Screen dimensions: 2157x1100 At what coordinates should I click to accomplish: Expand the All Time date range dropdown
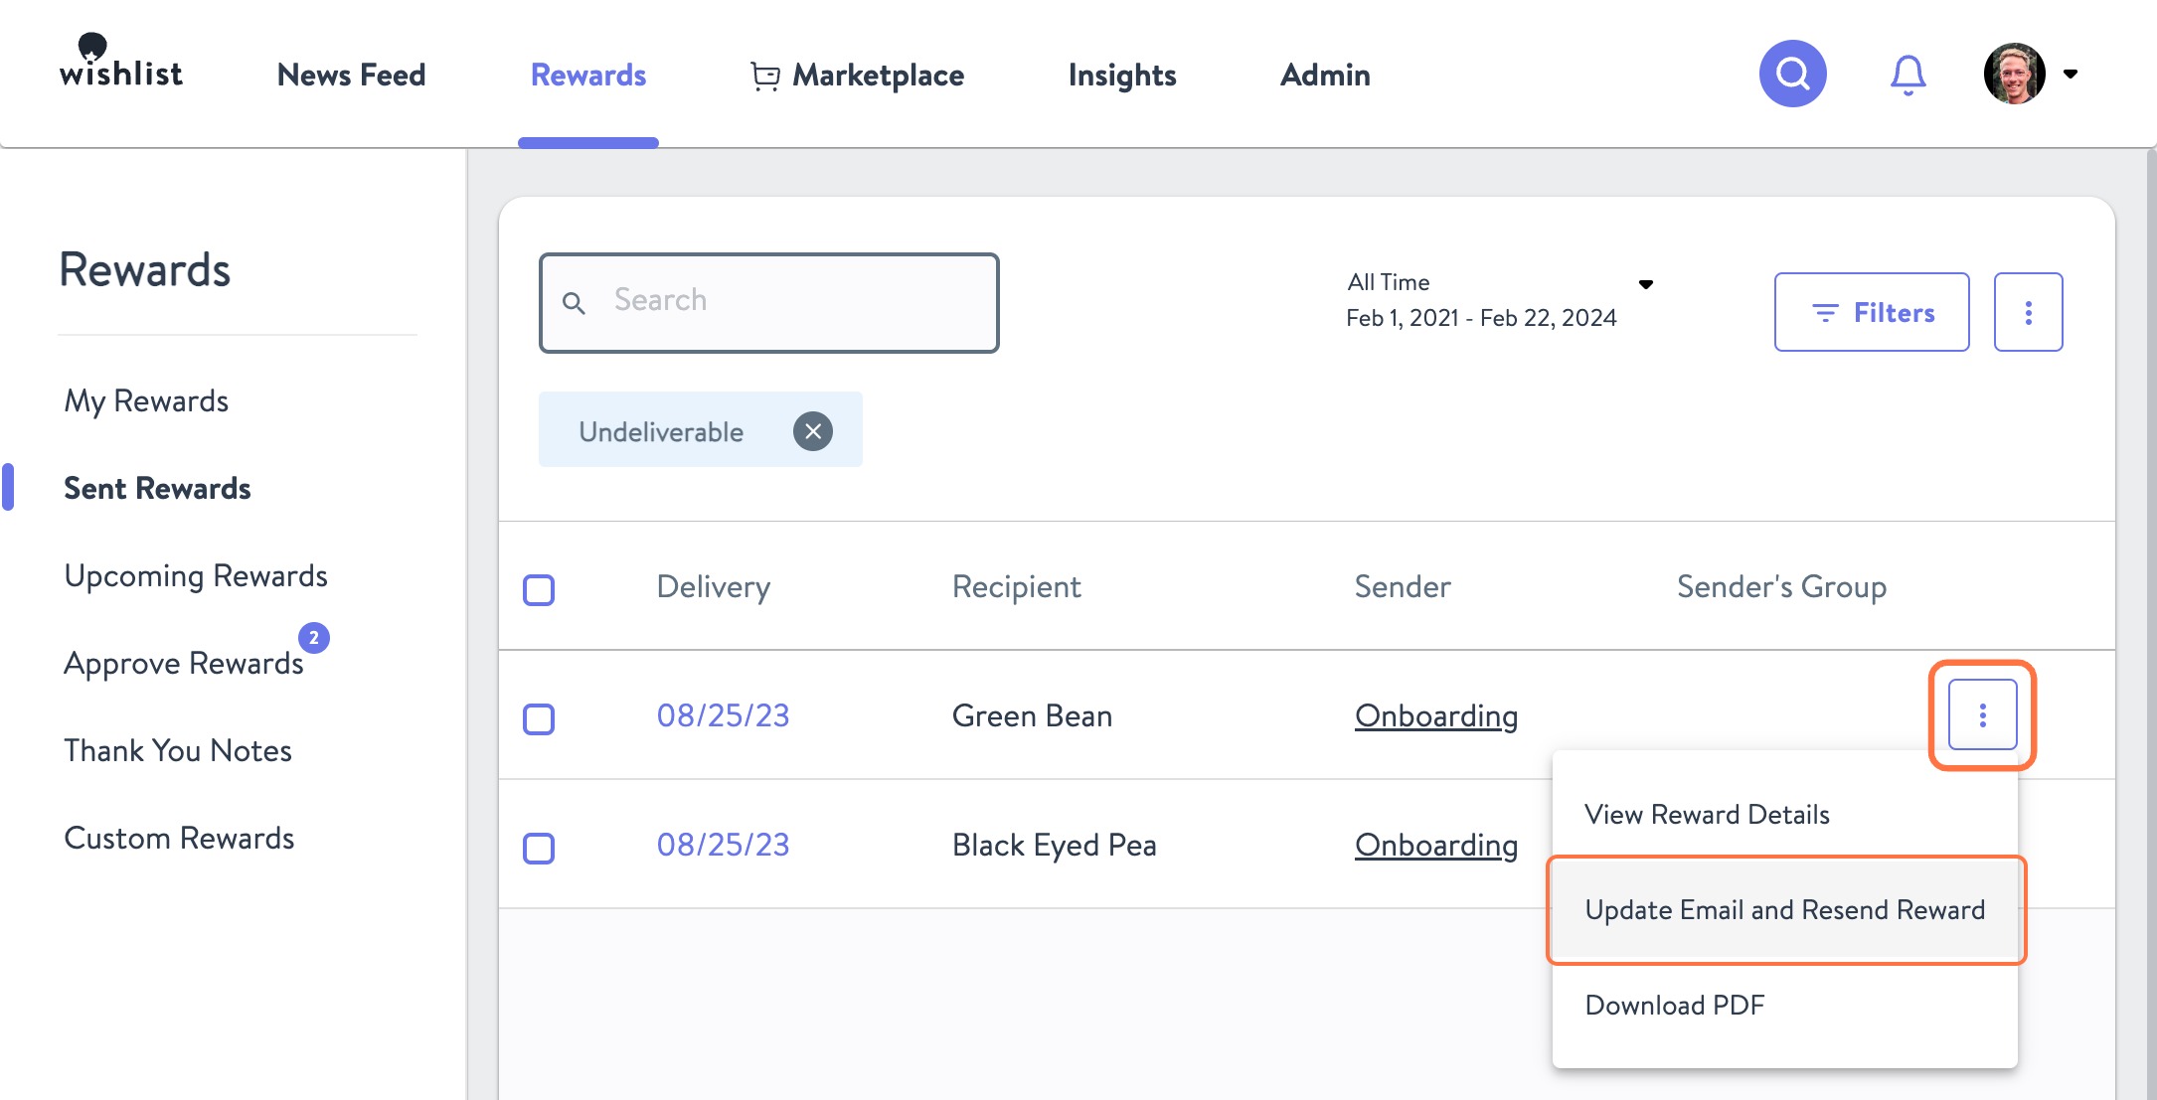pyautogui.click(x=1647, y=284)
